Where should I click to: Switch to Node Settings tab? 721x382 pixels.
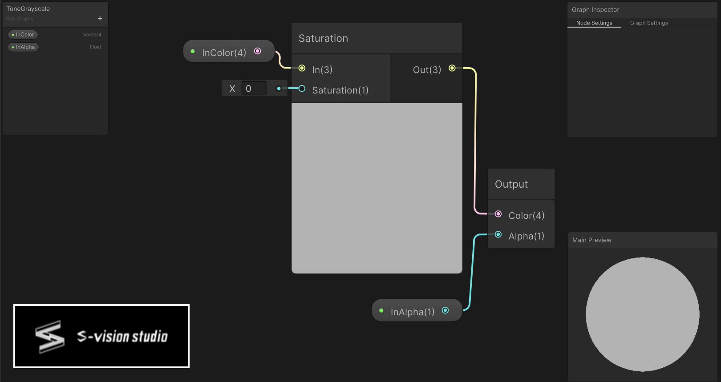(x=594, y=23)
